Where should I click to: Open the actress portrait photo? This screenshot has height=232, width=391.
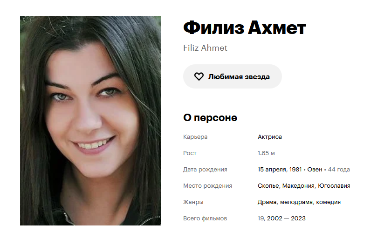click(90, 121)
